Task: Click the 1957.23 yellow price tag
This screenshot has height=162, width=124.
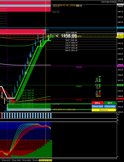Action: [120, 35]
